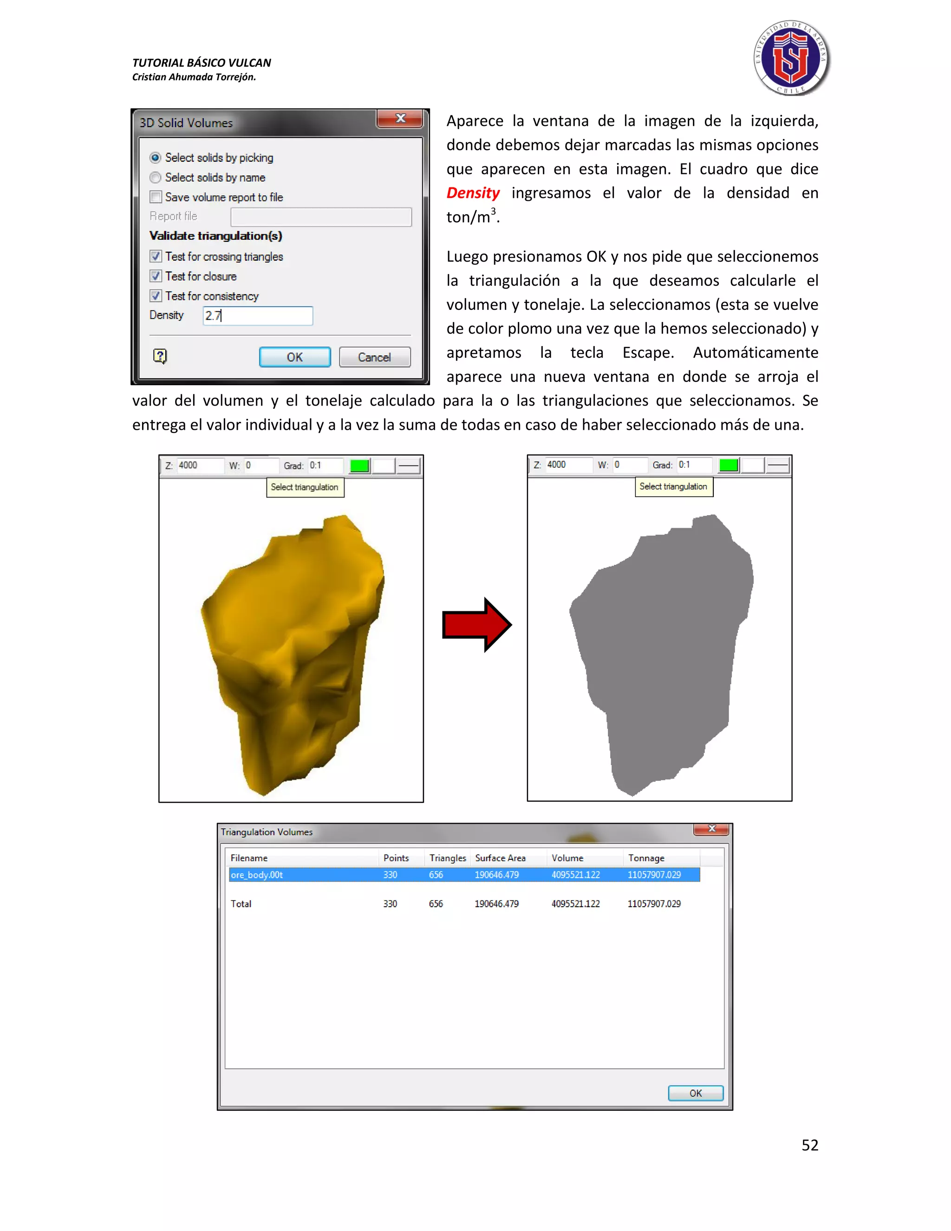Open line style selector in grey solid view
Image resolution: width=951 pixels, height=1231 pixels.
pyautogui.click(x=778, y=465)
